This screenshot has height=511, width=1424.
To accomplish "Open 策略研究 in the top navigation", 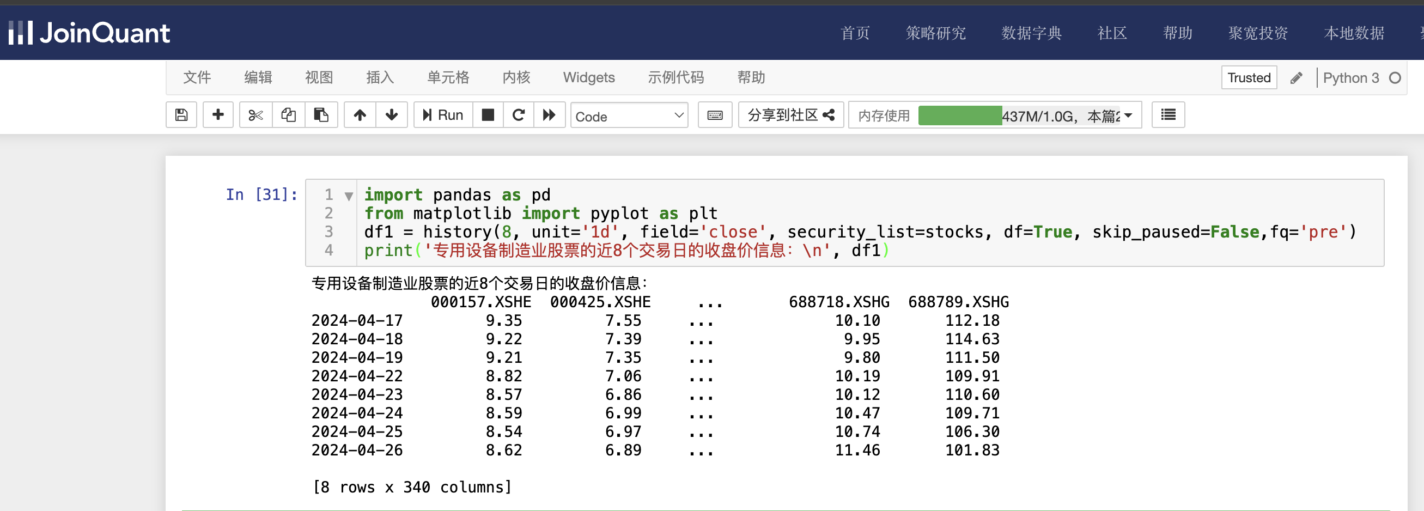I will point(935,33).
